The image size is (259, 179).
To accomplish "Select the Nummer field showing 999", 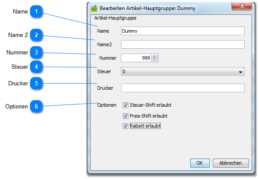I will 136,58.
